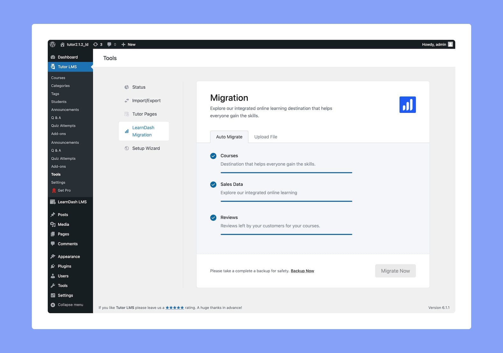Screen dimensions: 503x353
Task: Click the Tutor Pages document icon
Action: (x=127, y=114)
